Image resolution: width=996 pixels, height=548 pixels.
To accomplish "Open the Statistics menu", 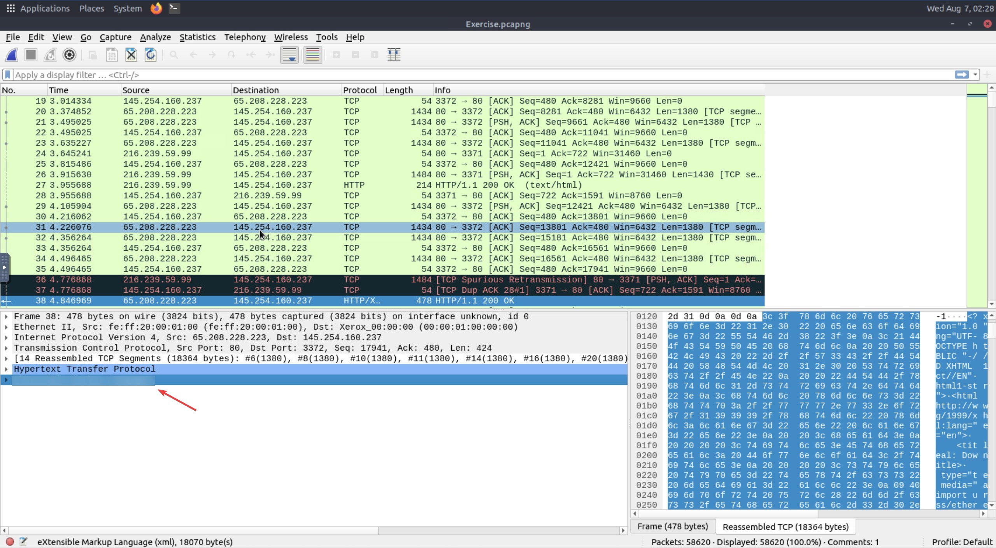I will [197, 37].
